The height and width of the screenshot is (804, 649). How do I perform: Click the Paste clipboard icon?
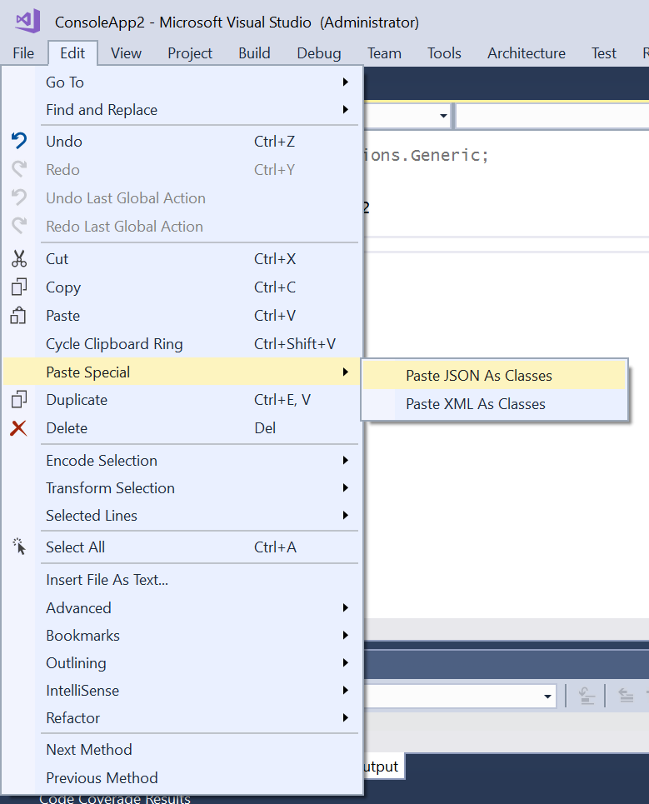(19, 315)
